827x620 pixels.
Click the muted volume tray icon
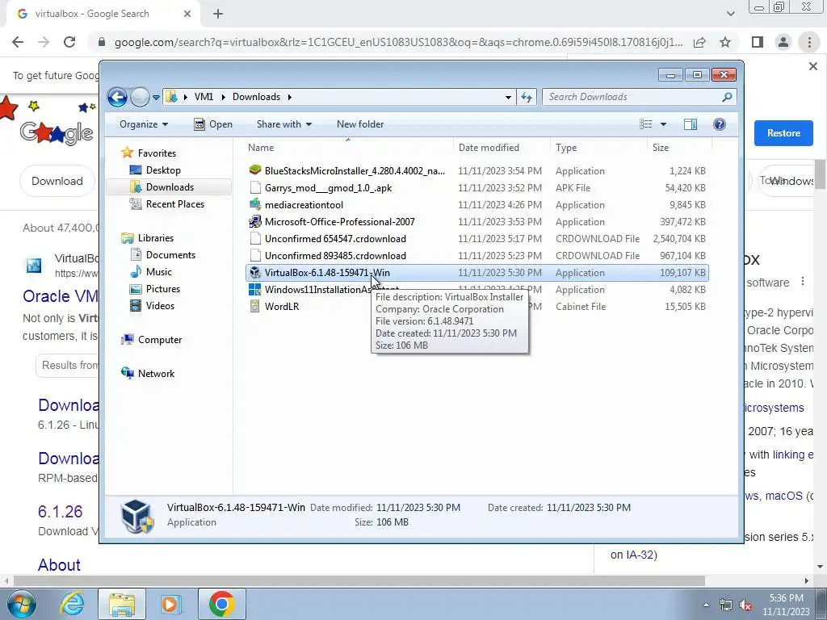[745, 605]
